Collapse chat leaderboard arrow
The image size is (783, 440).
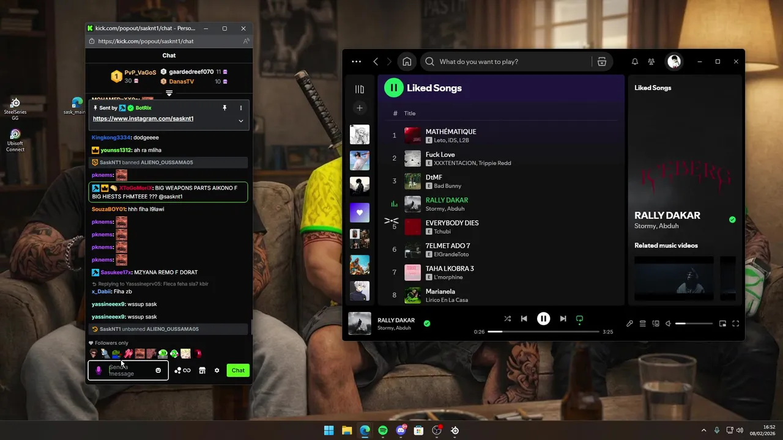(169, 94)
